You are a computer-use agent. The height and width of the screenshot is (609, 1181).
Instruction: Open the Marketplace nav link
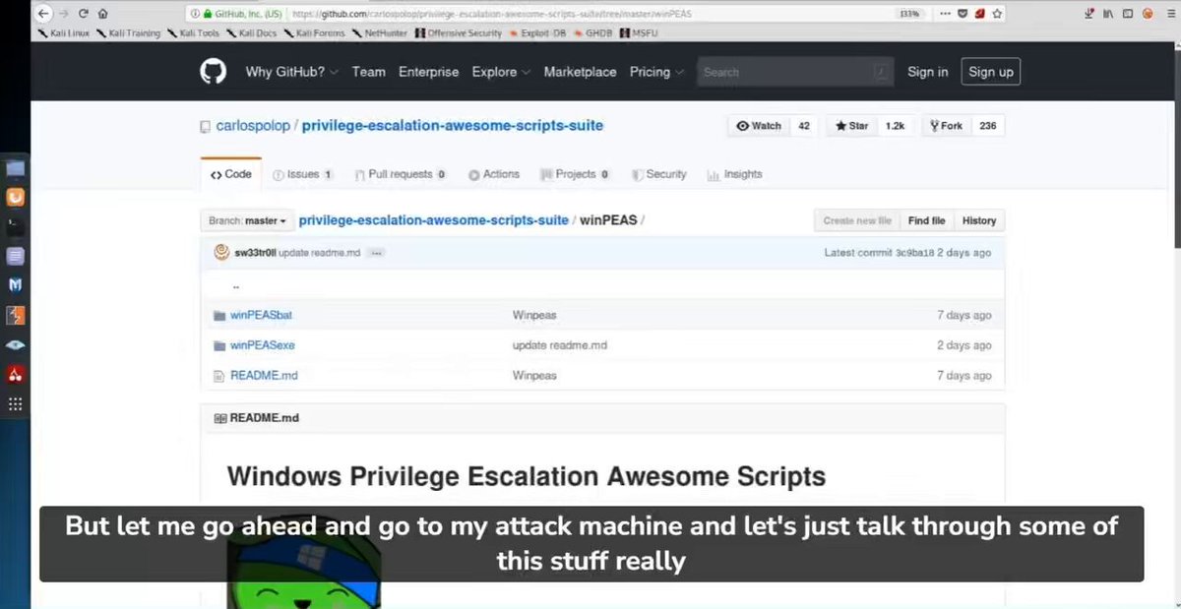(580, 72)
